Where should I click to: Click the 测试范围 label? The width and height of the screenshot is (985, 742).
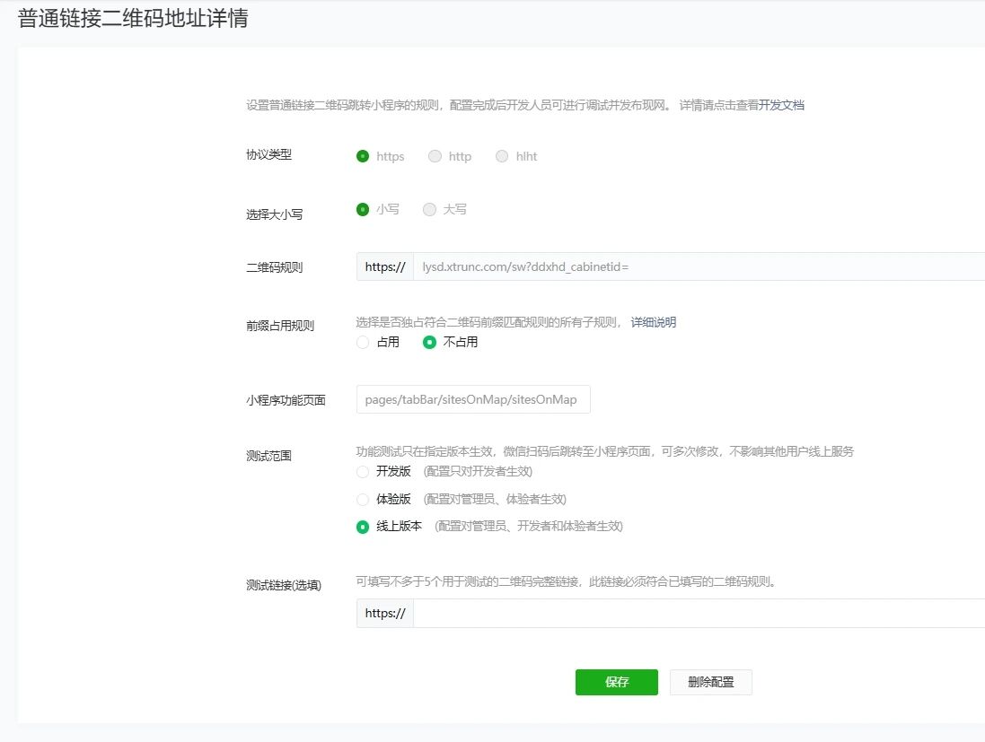[268, 456]
